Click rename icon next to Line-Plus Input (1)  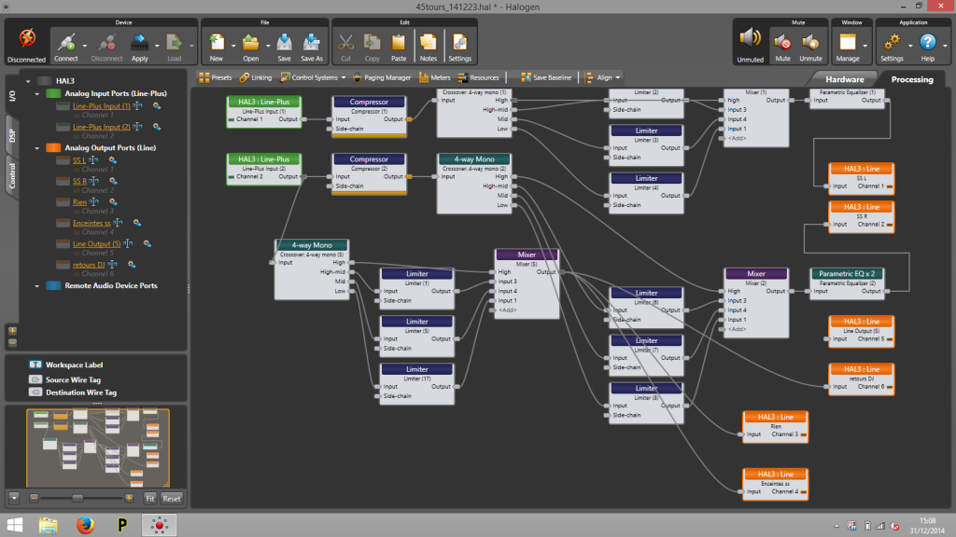coord(138,106)
